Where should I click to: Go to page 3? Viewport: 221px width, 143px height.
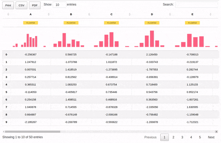click(182, 137)
